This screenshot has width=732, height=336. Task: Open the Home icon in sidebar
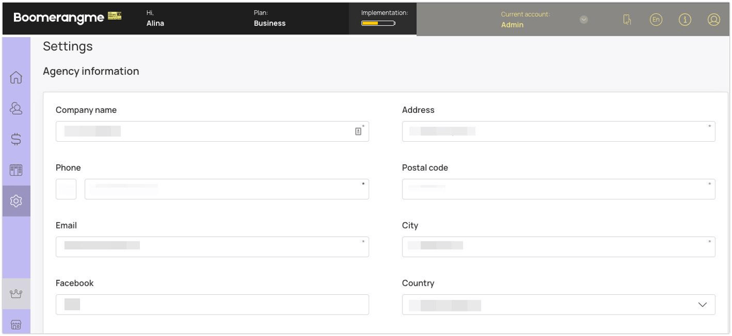[16, 78]
